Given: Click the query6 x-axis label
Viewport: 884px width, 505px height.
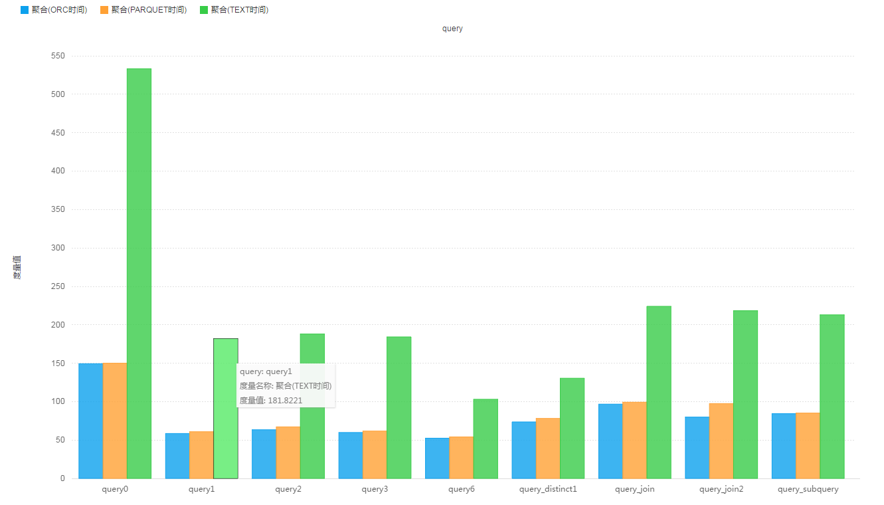Looking at the screenshot, I should tap(462, 489).
